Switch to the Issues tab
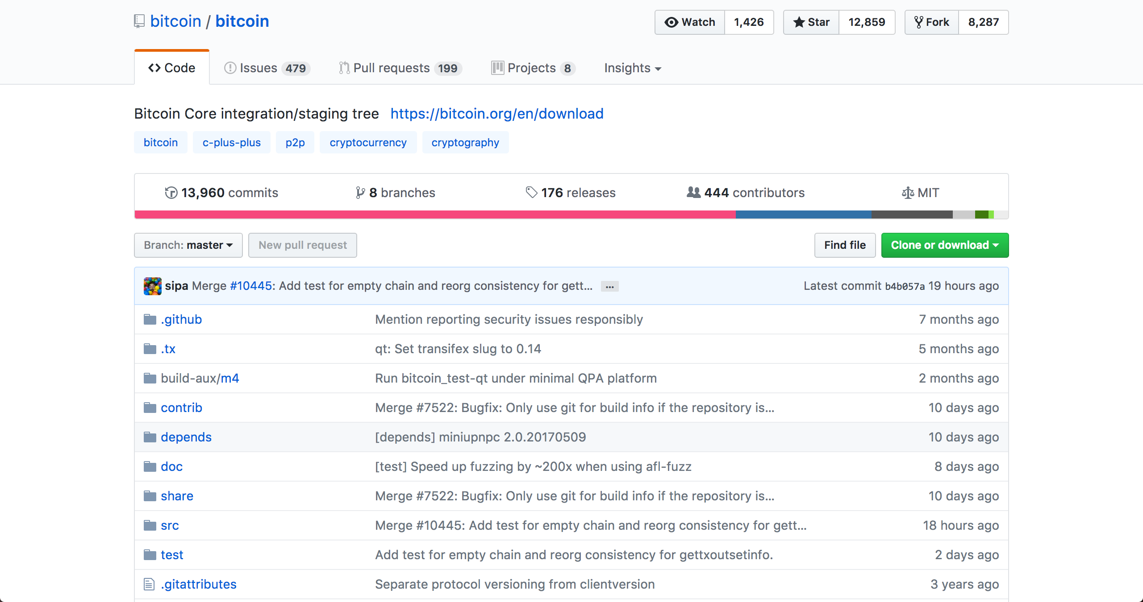 tap(267, 68)
